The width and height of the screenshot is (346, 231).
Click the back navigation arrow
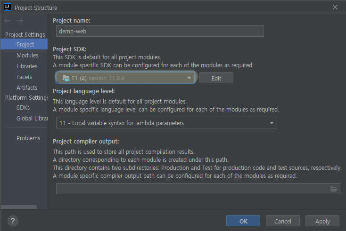(8, 21)
